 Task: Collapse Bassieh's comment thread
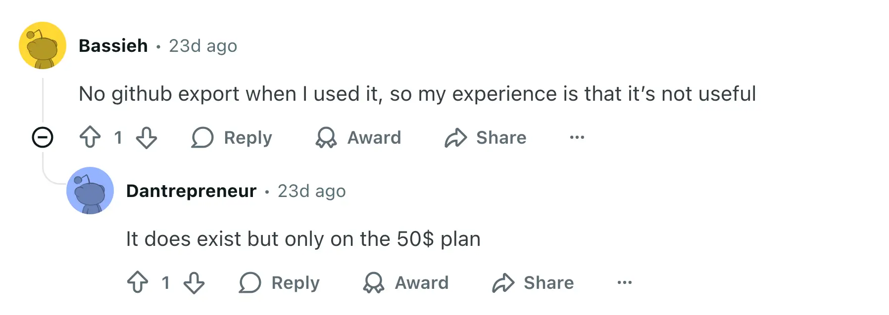[x=43, y=138]
